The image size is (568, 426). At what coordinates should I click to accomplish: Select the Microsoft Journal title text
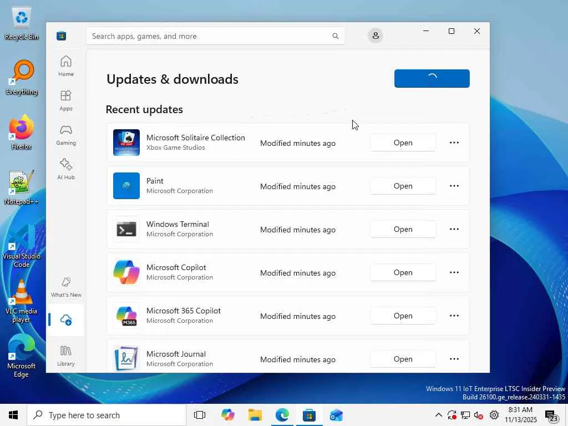point(176,354)
